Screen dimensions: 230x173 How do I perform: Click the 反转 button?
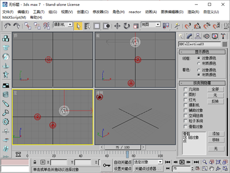(216, 101)
